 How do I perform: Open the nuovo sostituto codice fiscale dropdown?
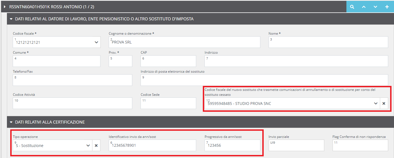pos(375,103)
